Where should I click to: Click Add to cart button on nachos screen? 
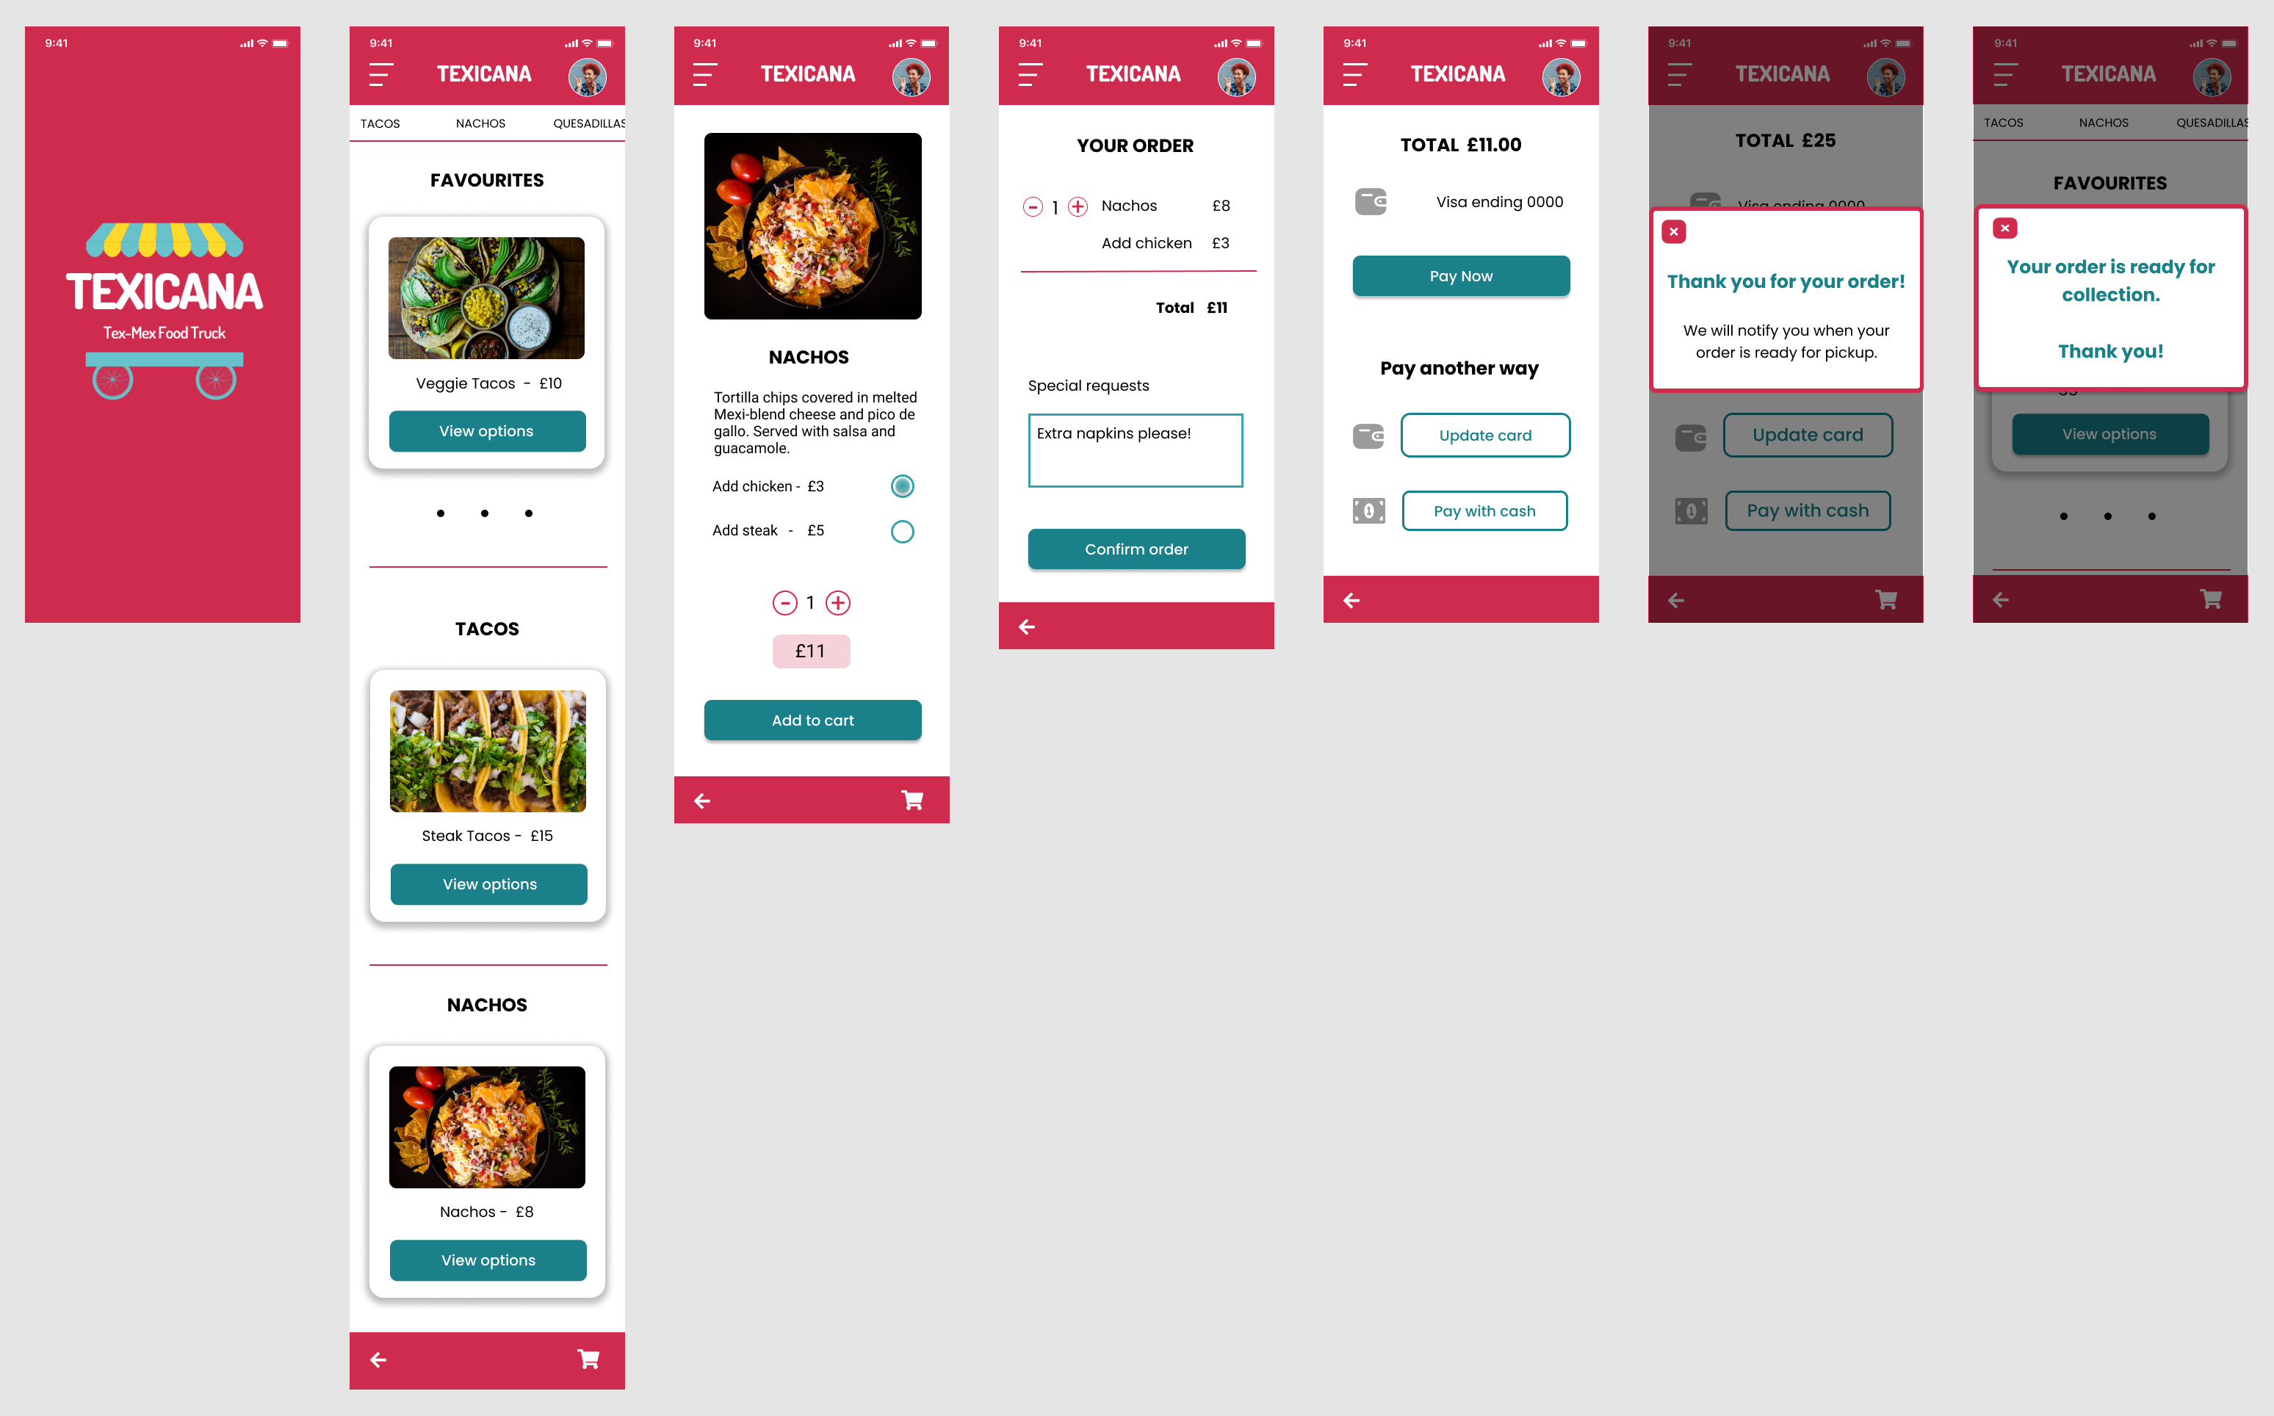(x=811, y=720)
